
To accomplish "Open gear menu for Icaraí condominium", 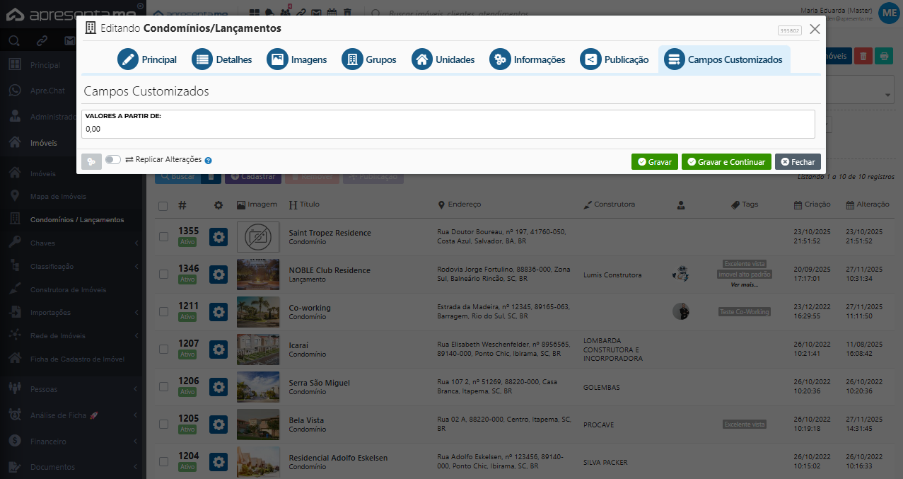I will coord(219,350).
